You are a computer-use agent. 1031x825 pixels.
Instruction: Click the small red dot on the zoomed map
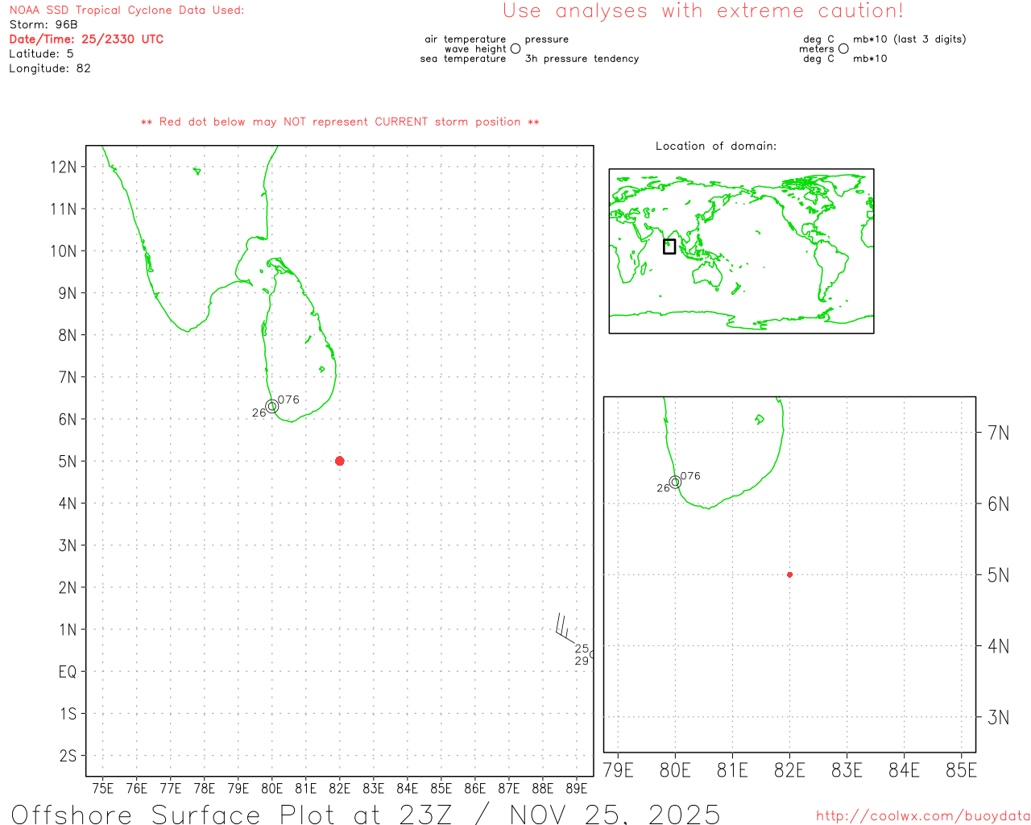point(789,574)
